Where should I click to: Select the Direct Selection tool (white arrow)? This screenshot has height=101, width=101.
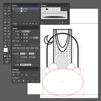9,8
